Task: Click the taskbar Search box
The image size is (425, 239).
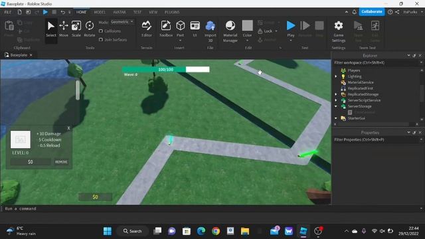Action: tap(133, 231)
